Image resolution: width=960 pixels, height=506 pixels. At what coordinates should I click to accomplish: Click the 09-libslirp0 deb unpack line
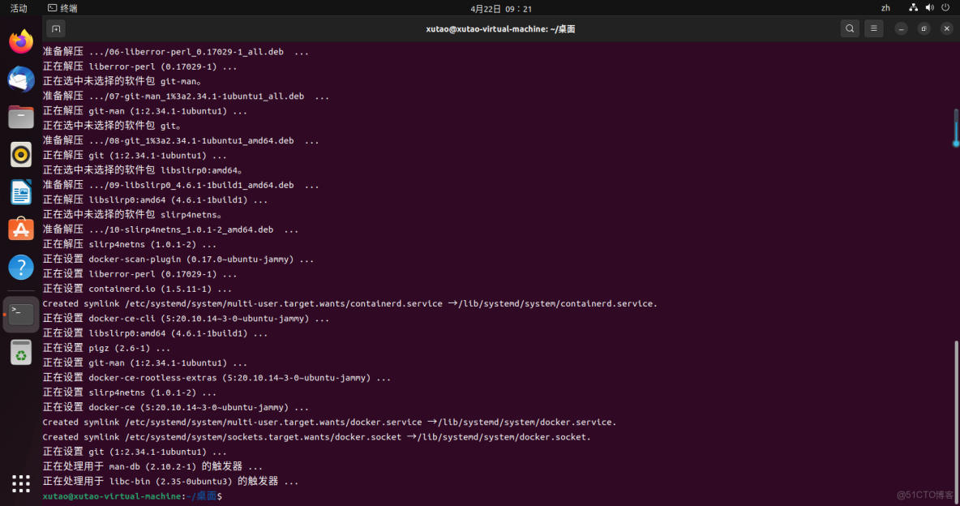pos(181,185)
